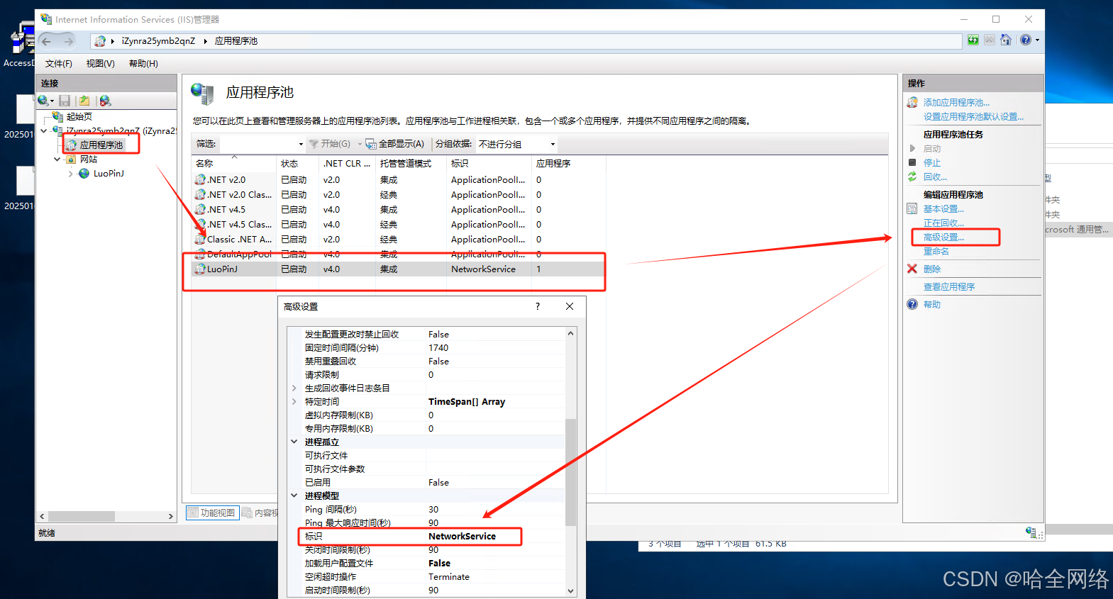Viewport: 1113px width, 599px height.
Task: Click the basic settings icon in Actions
Action: (912, 208)
